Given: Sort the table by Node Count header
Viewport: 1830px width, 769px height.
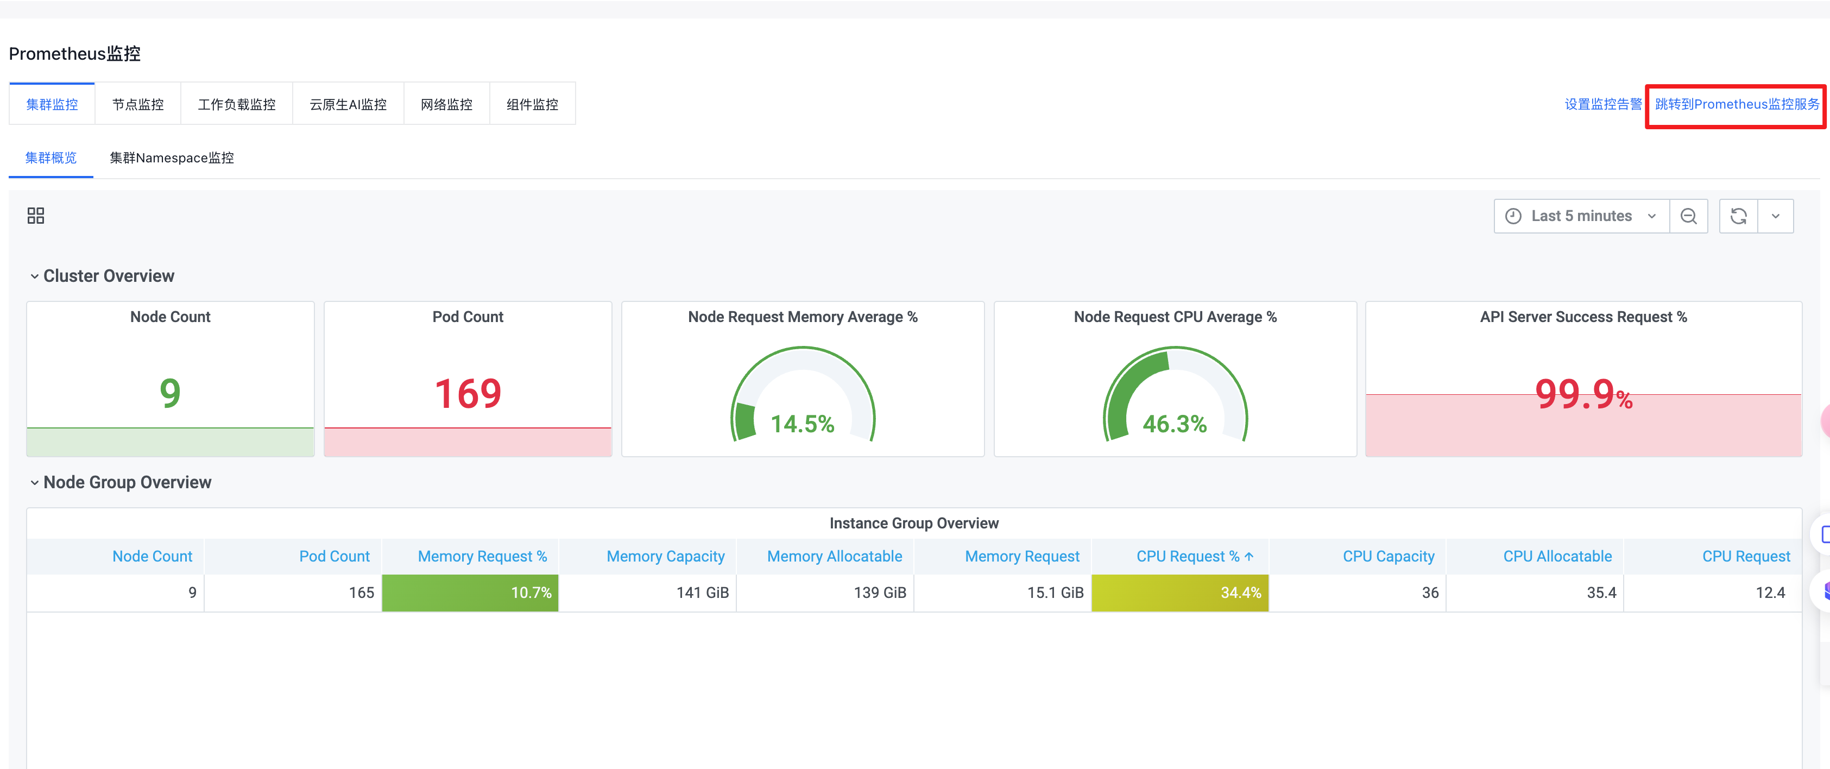Looking at the screenshot, I should click(152, 557).
